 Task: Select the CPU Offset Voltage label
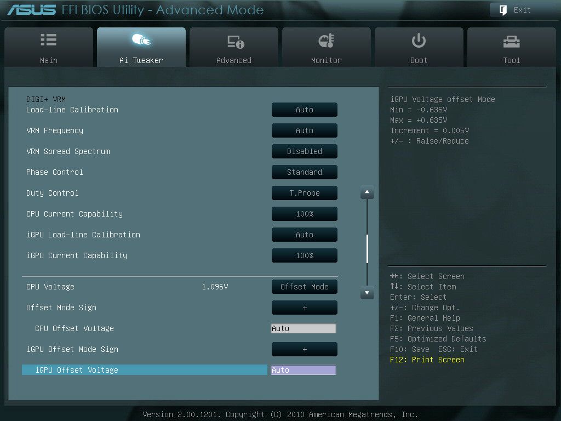point(75,328)
